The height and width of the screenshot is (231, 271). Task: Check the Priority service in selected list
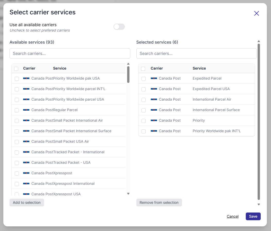[144, 121]
